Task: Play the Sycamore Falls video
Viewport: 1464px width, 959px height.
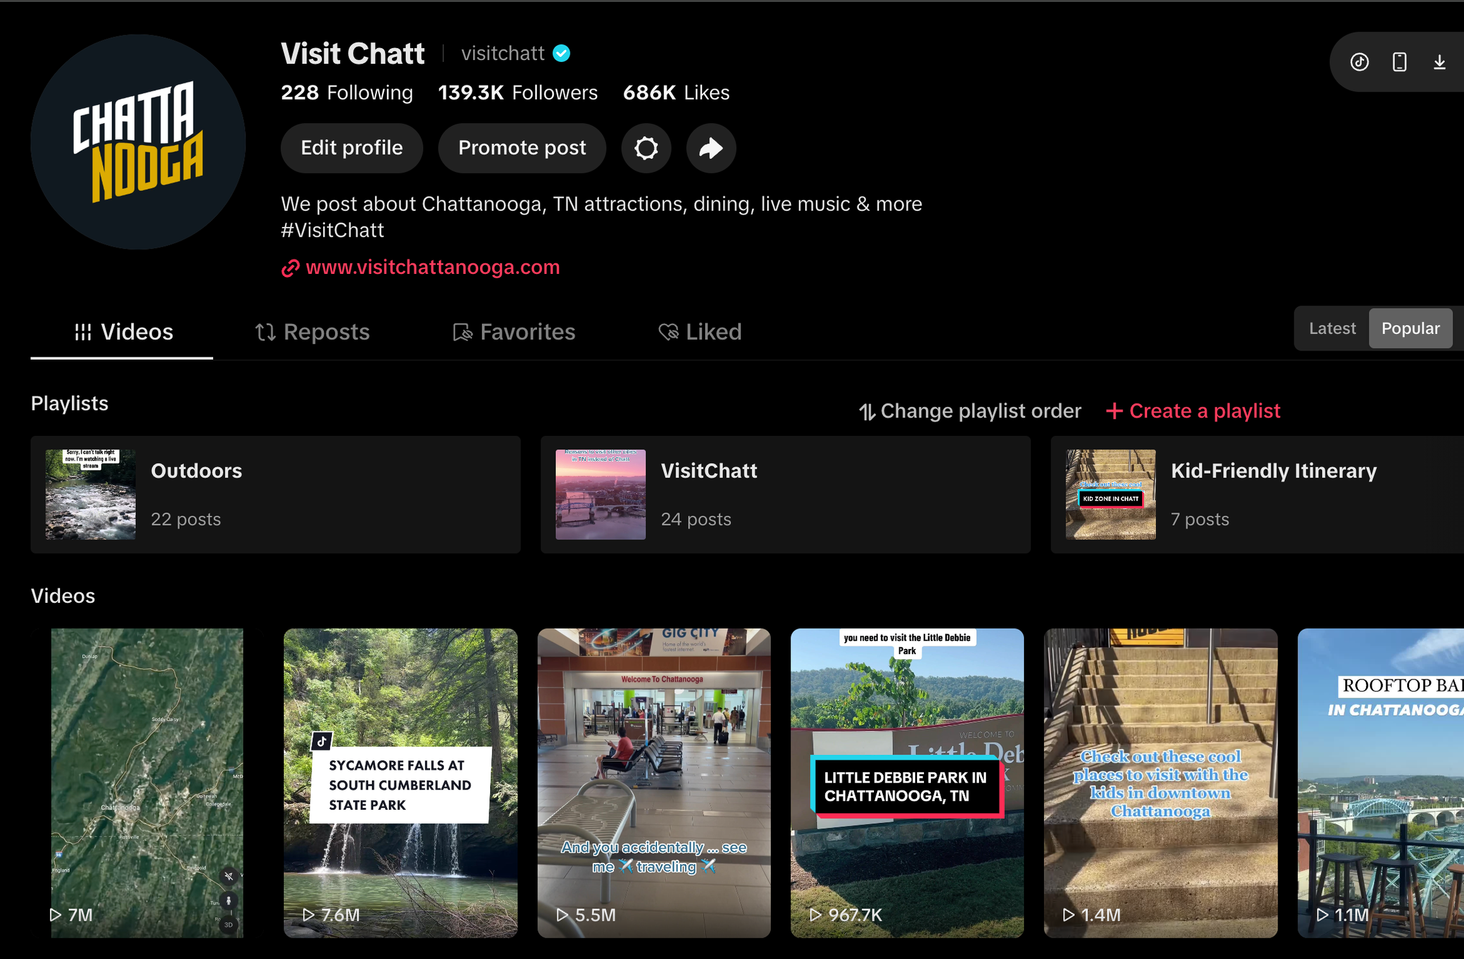Action: click(400, 783)
